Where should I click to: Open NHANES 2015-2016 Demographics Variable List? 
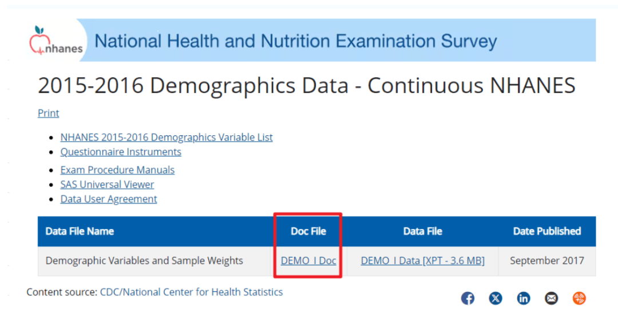(166, 138)
